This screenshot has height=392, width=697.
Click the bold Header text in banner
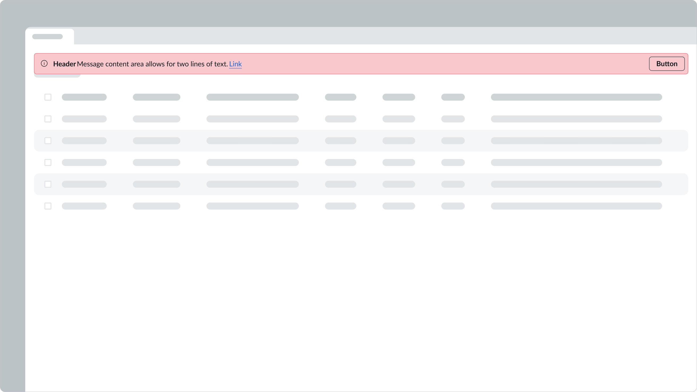(x=64, y=64)
